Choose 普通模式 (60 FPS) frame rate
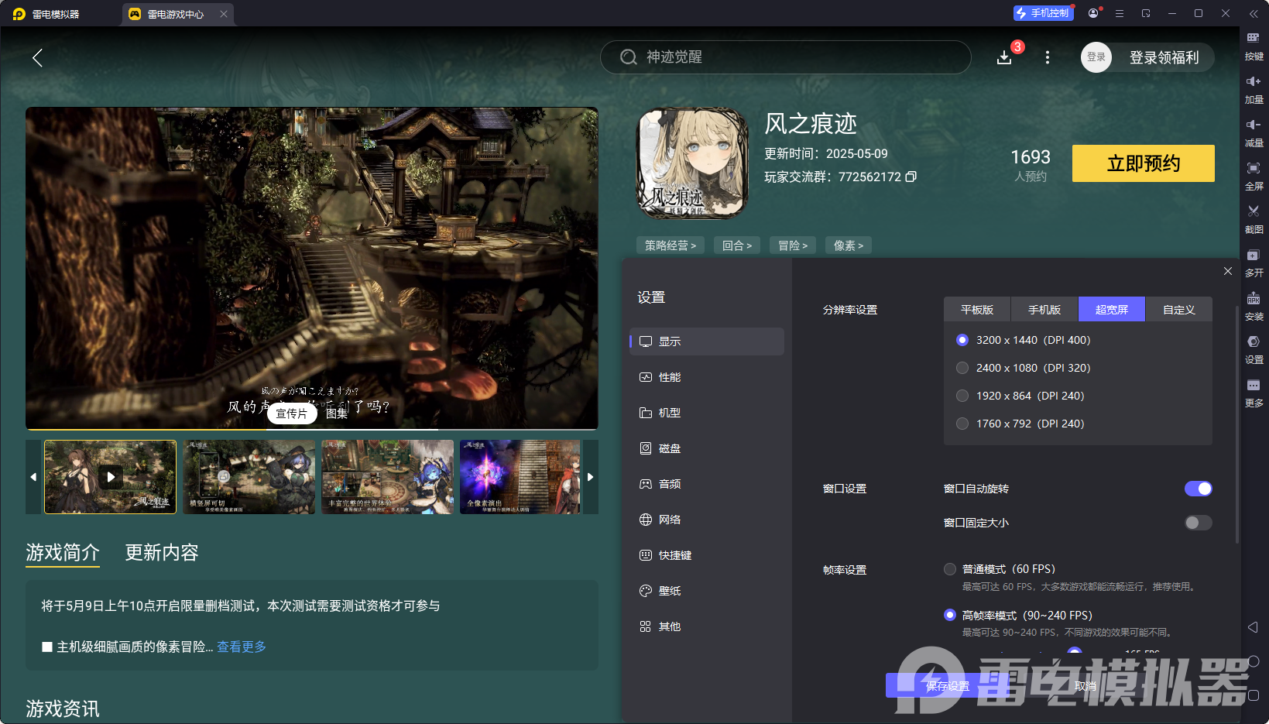 (x=950, y=569)
